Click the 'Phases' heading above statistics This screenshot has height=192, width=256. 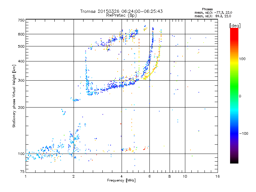coord(207,9)
